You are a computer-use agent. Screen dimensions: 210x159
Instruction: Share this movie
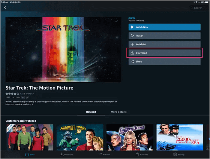pyautogui.click(x=164, y=61)
